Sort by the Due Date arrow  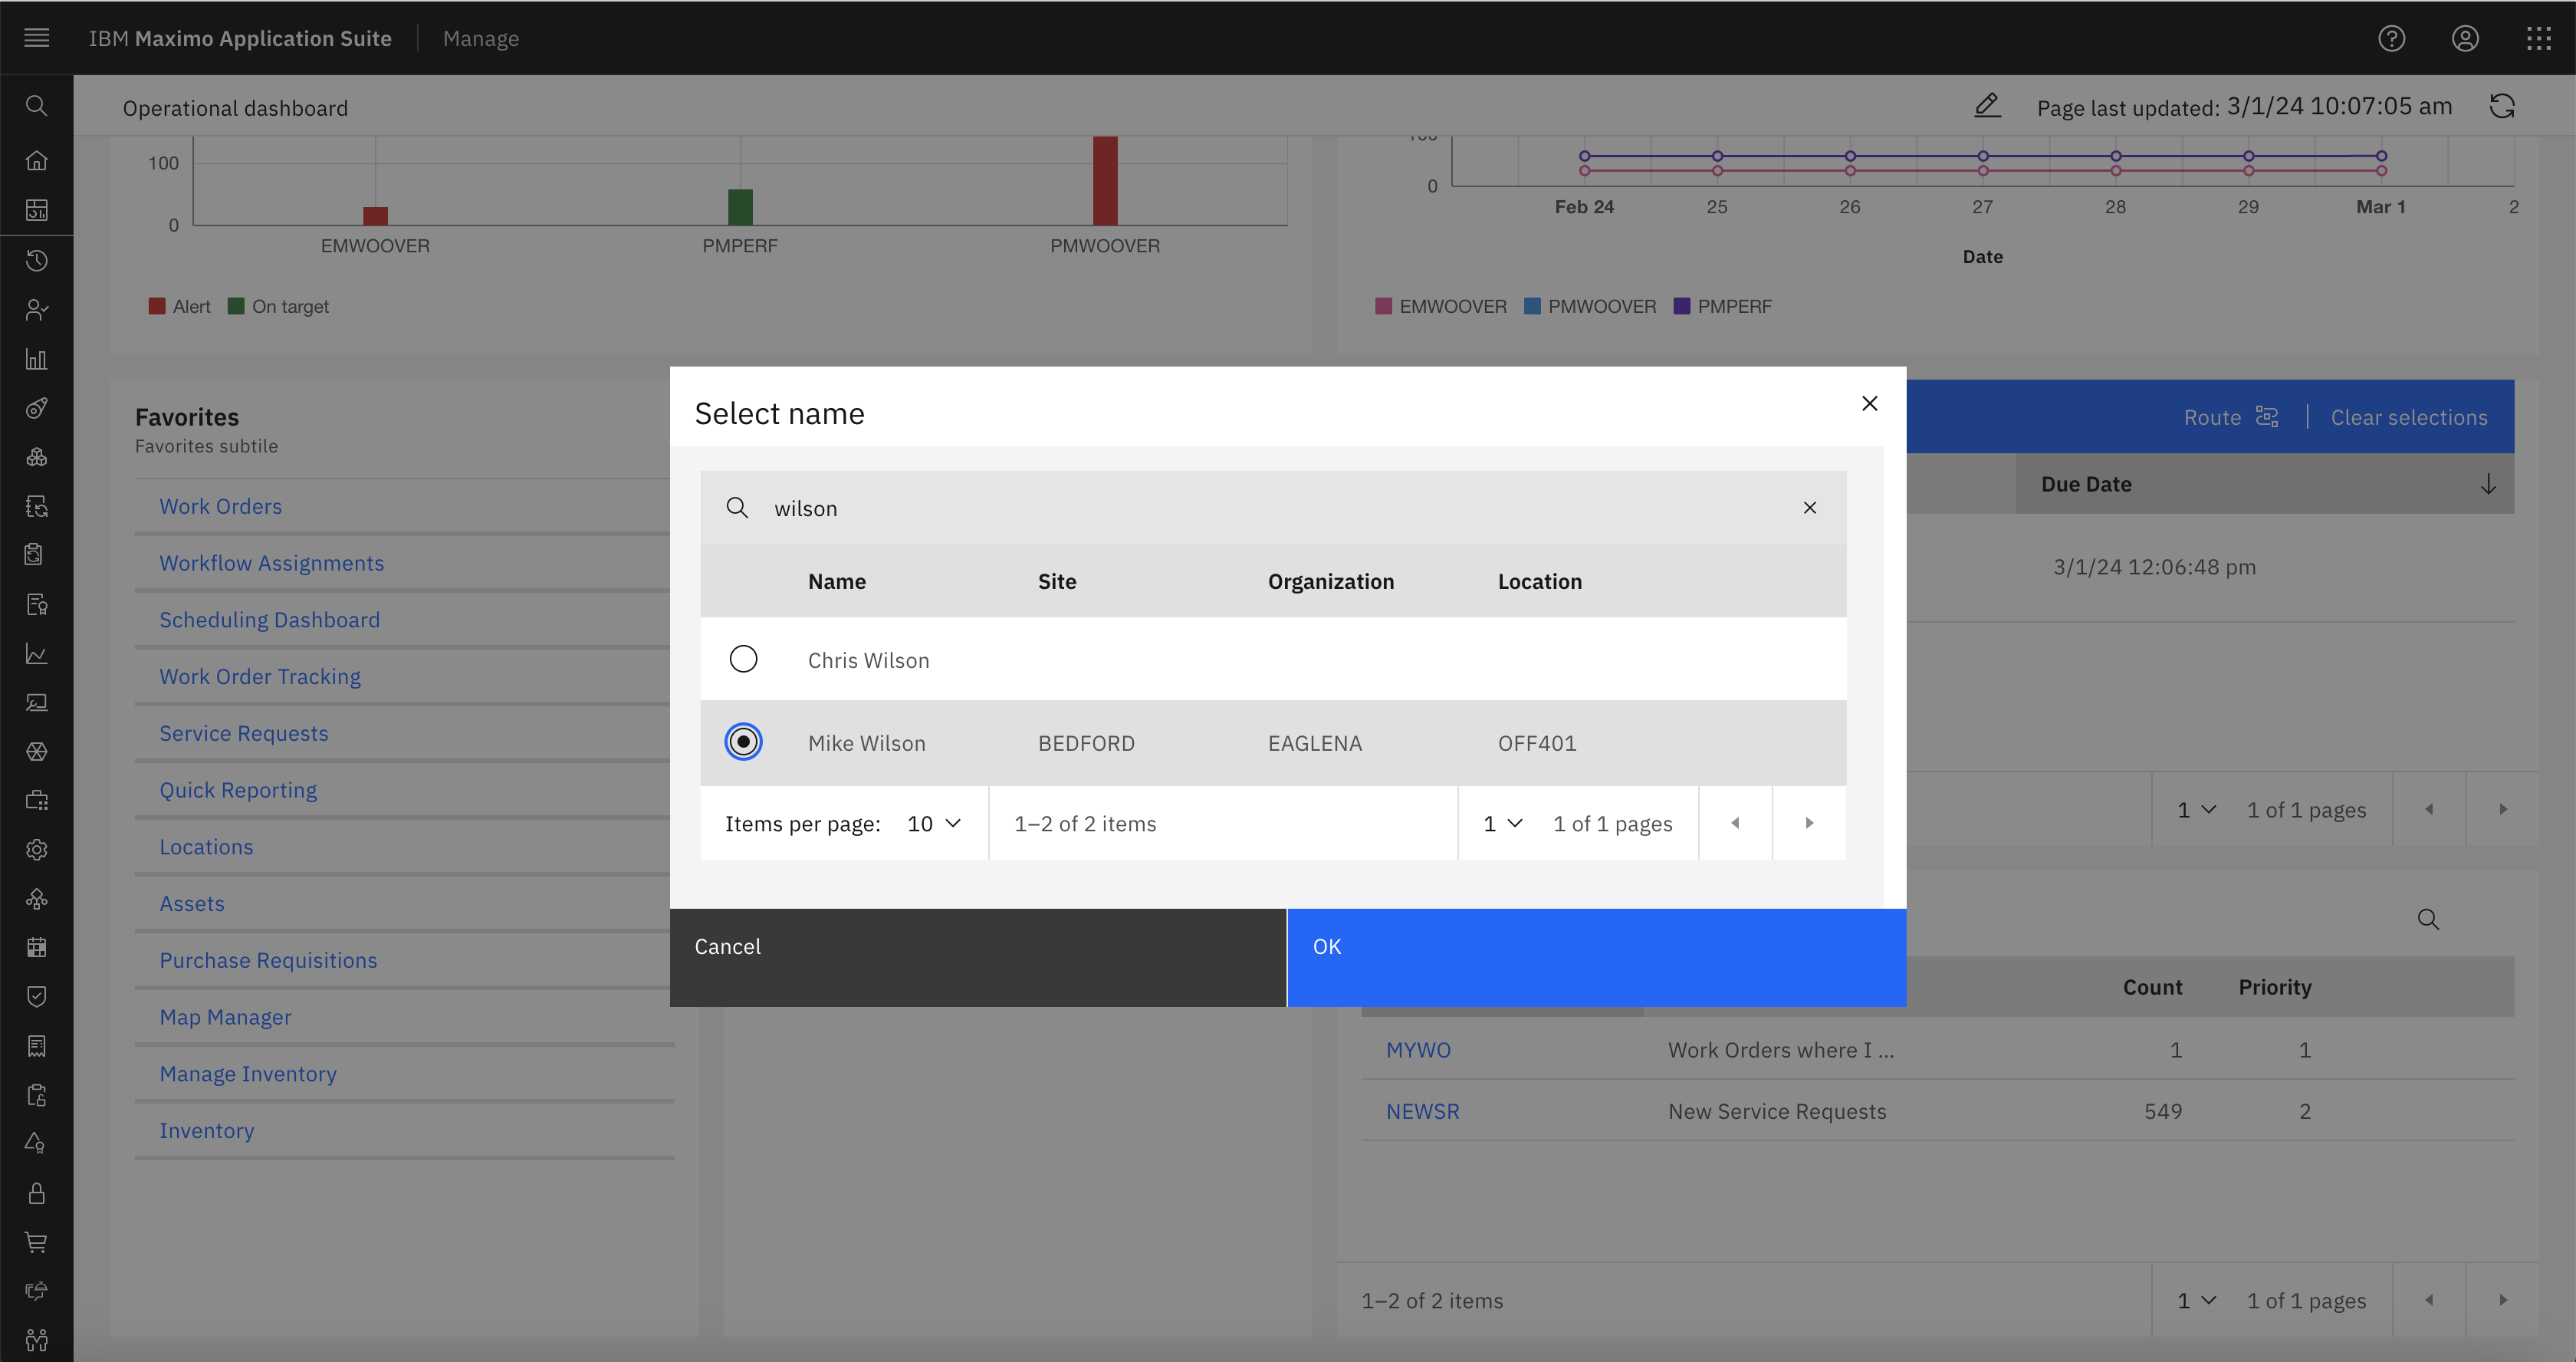coord(2488,484)
